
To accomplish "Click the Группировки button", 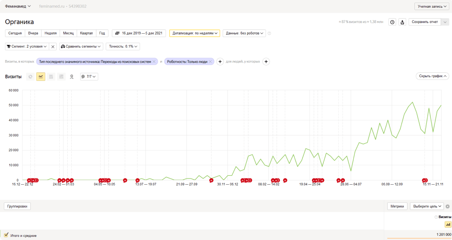I will [17, 206].
